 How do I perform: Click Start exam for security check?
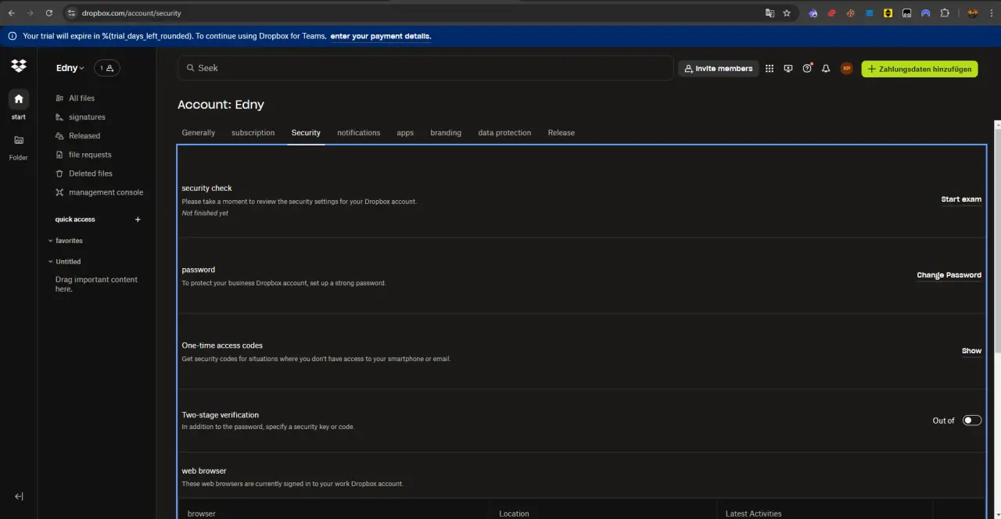[x=961, y=199]
